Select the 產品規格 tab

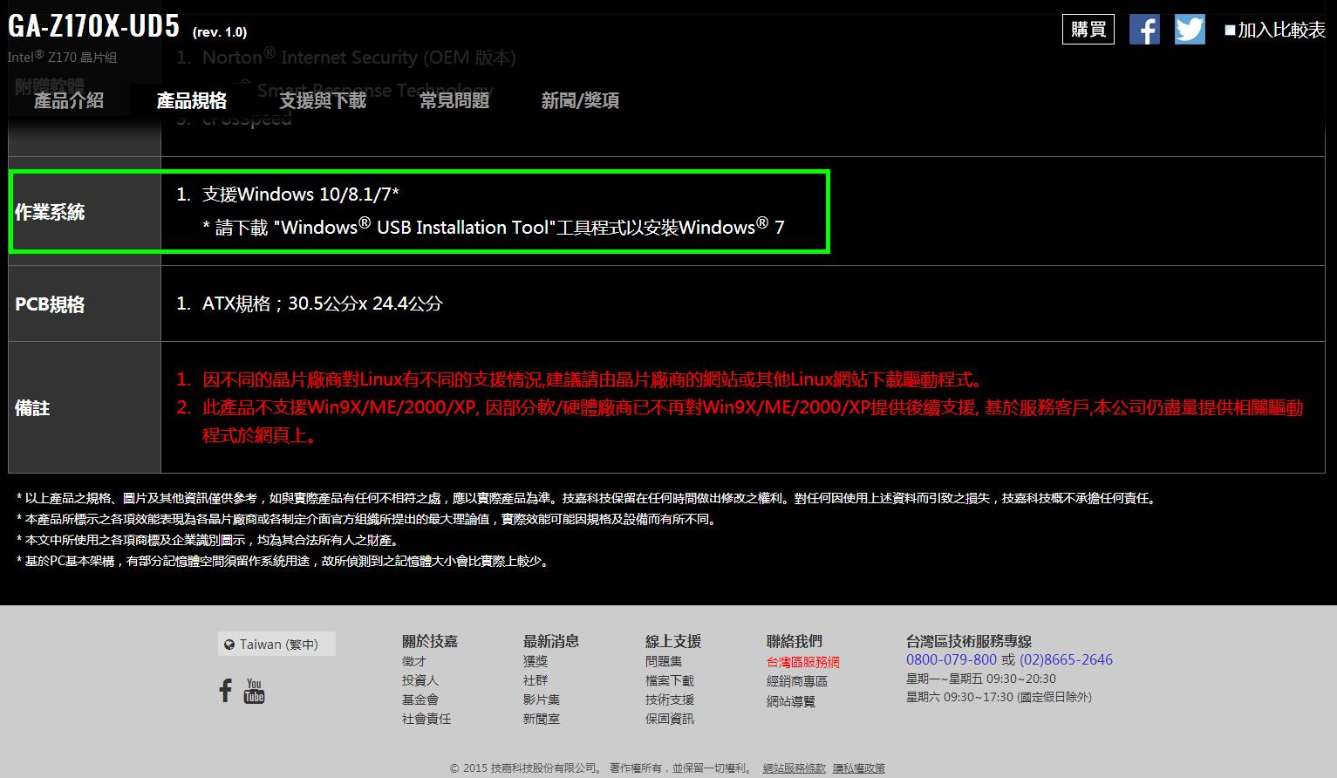click(x=192, y=100)
